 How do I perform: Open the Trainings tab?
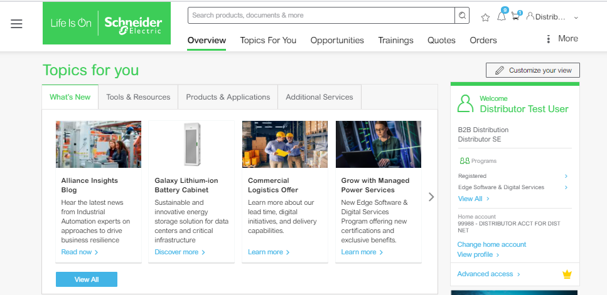[395, 40]
